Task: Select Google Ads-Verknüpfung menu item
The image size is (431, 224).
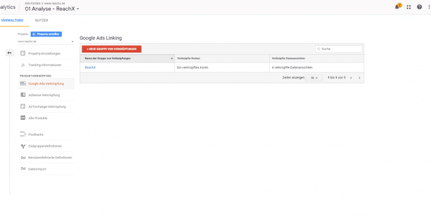Action: tap(47, 84)
